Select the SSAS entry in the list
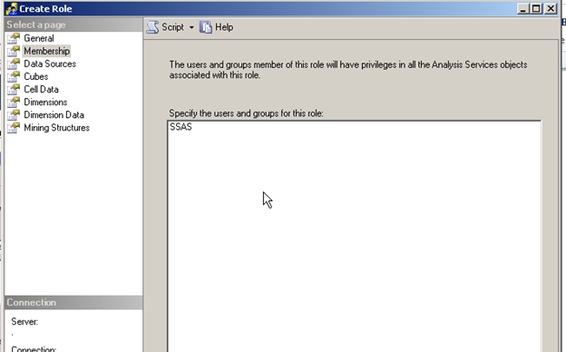Image resolution: width=566 pixels, height=352 pixels. (181, 127)
